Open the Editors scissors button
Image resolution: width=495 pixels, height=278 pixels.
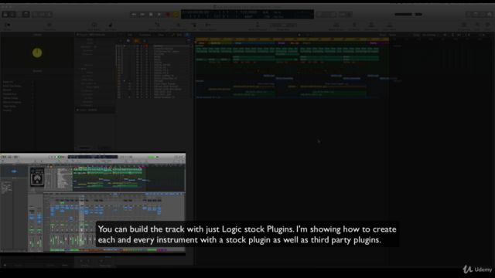[49, 14]
